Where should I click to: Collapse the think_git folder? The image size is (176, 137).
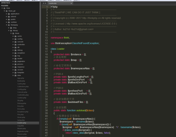click(4, 11)
